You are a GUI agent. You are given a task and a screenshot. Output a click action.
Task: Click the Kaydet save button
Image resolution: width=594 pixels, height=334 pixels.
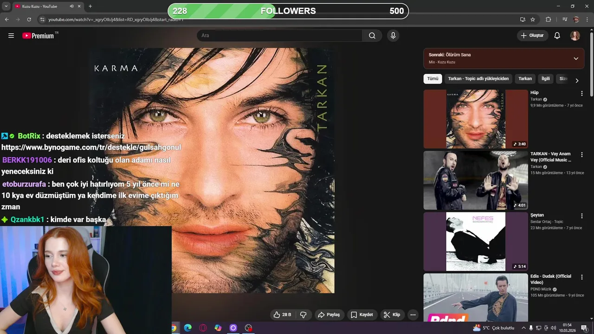pos(362,315)
